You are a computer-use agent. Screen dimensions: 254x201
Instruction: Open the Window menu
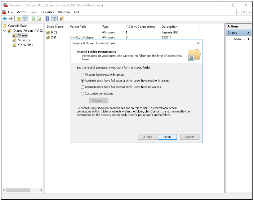click(64, 12)
